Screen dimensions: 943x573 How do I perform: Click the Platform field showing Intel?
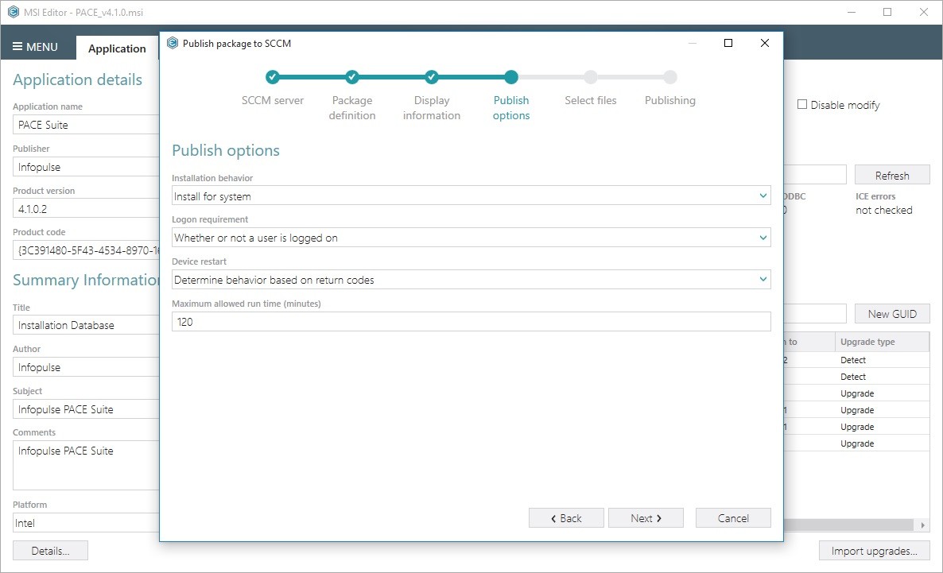[x=86, y=522]
